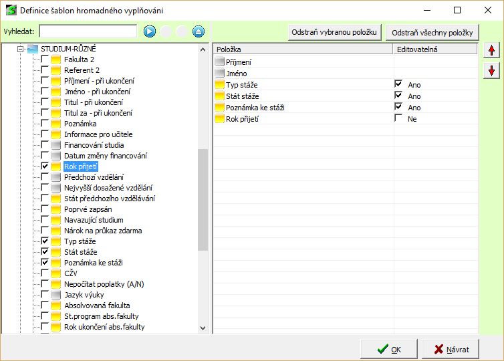Collapse the STUDIUM-RŮZNÉ tree node

(21, 49)
